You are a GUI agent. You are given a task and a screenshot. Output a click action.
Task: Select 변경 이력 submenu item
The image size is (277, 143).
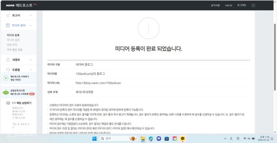pos(12,45)
